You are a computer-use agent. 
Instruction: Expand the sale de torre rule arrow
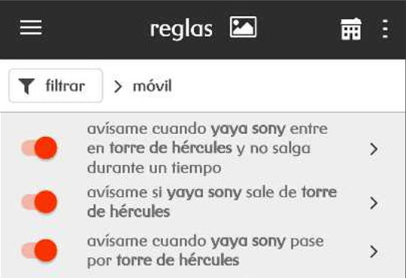374,203
